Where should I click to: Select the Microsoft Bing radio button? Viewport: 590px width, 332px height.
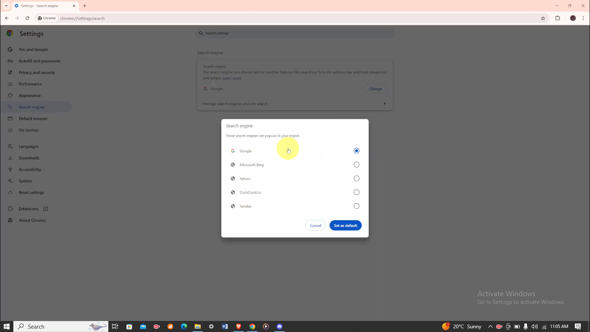(x=356, y=165)
